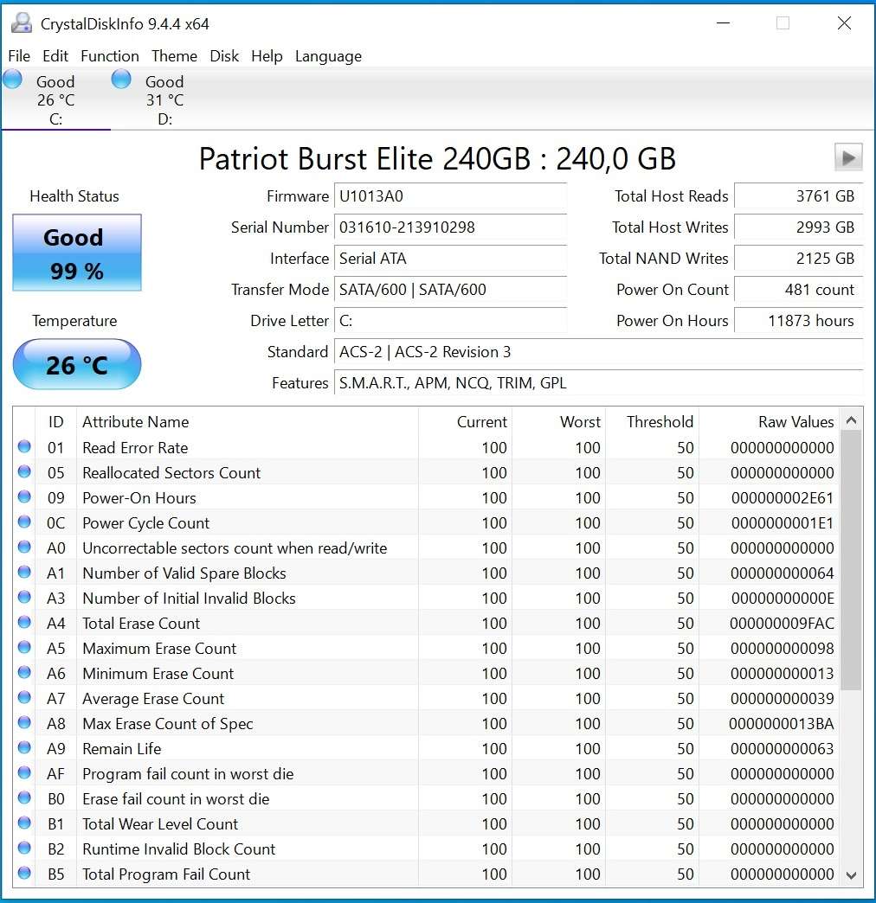Select the Serial Number text field
The height and width of the screenshot is (903, 876).
pos(450,227)
